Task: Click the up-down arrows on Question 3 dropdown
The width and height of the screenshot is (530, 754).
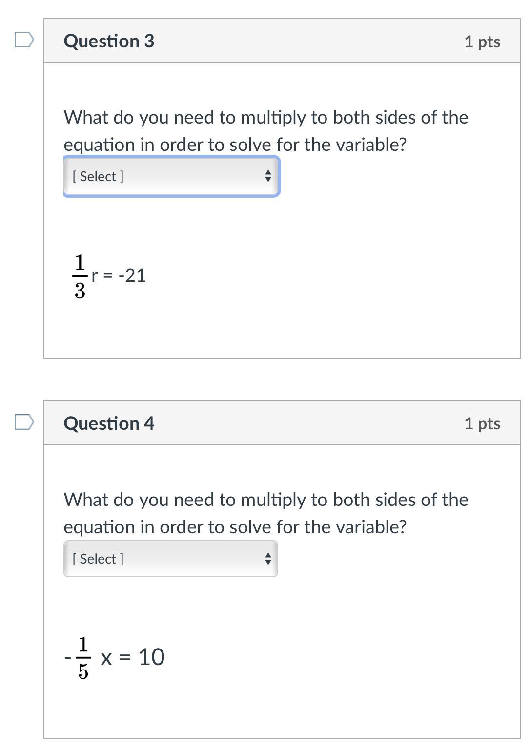Action: 267,176
